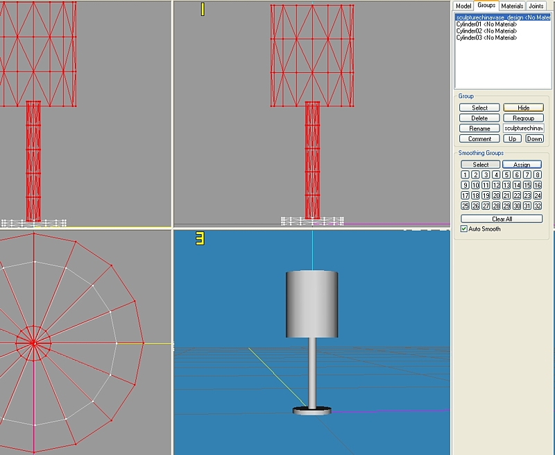Screen dimensions: 555x455
Task: Choose Cylinder02 group entry
Action: 486,31
